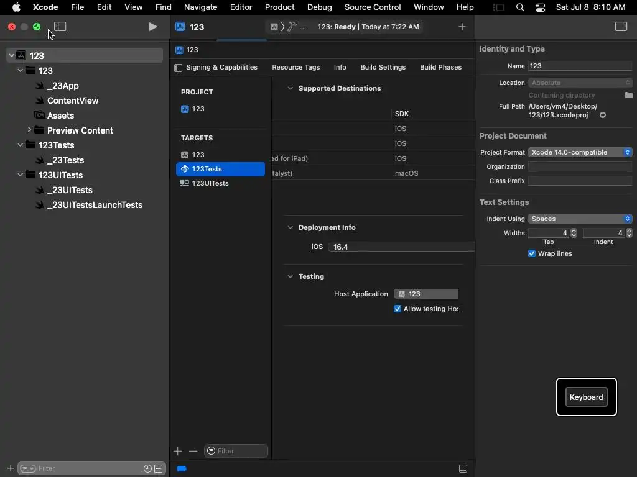Remove target with minus button
This screenshot has width=637, height=477.
(193, 451)
